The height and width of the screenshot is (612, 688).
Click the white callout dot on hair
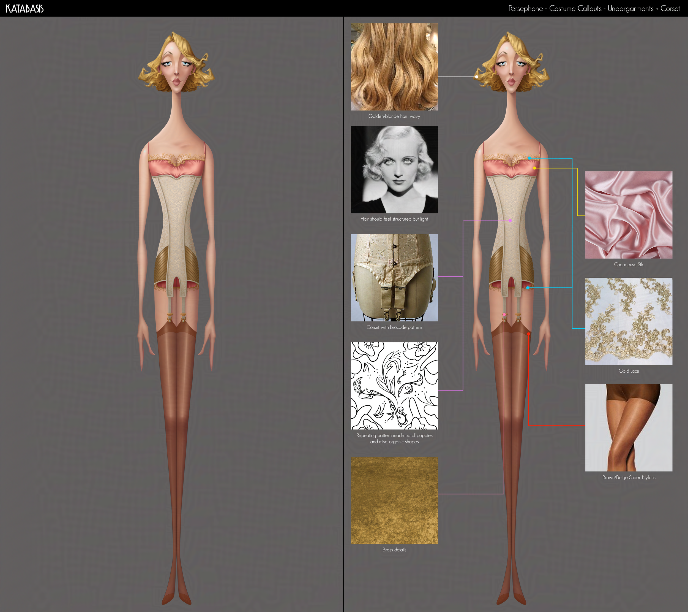477,77
